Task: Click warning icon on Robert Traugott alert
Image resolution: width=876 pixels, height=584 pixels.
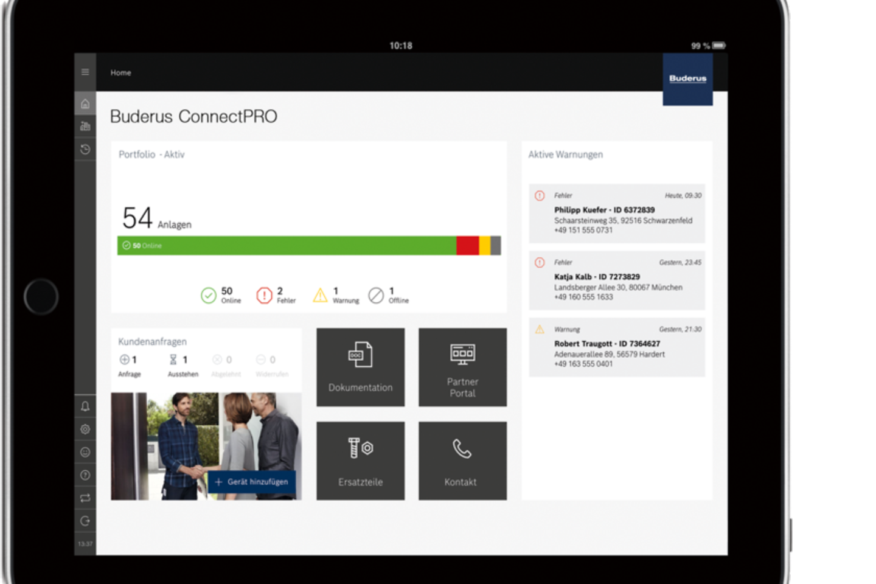Action: coord(540,329)
